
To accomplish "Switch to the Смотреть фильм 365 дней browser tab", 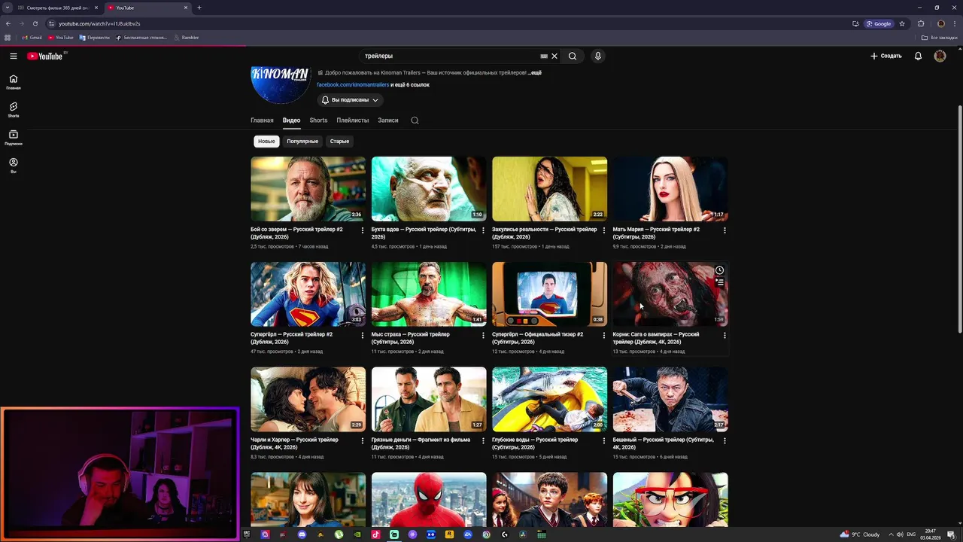I will (x=57, y=8).
